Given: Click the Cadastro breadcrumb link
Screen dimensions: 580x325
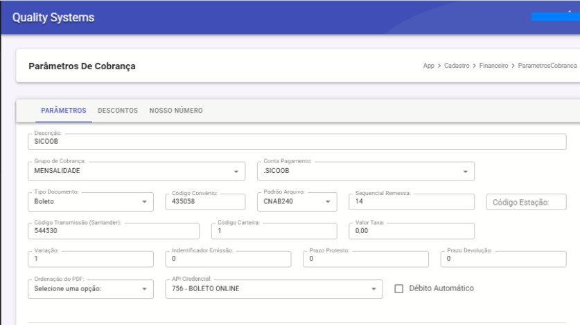Looking at the screenshot, I should [455, 66].
